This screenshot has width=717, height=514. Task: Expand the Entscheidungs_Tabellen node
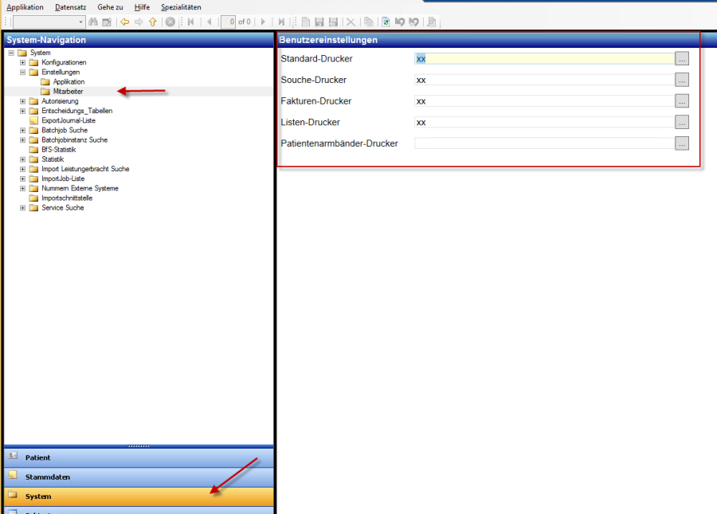pyautogui.click(x=22, y=111)
